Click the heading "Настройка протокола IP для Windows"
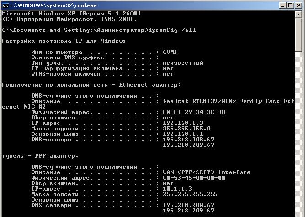The width and height of the screenshot is (305, 217). tap(64, 41)
